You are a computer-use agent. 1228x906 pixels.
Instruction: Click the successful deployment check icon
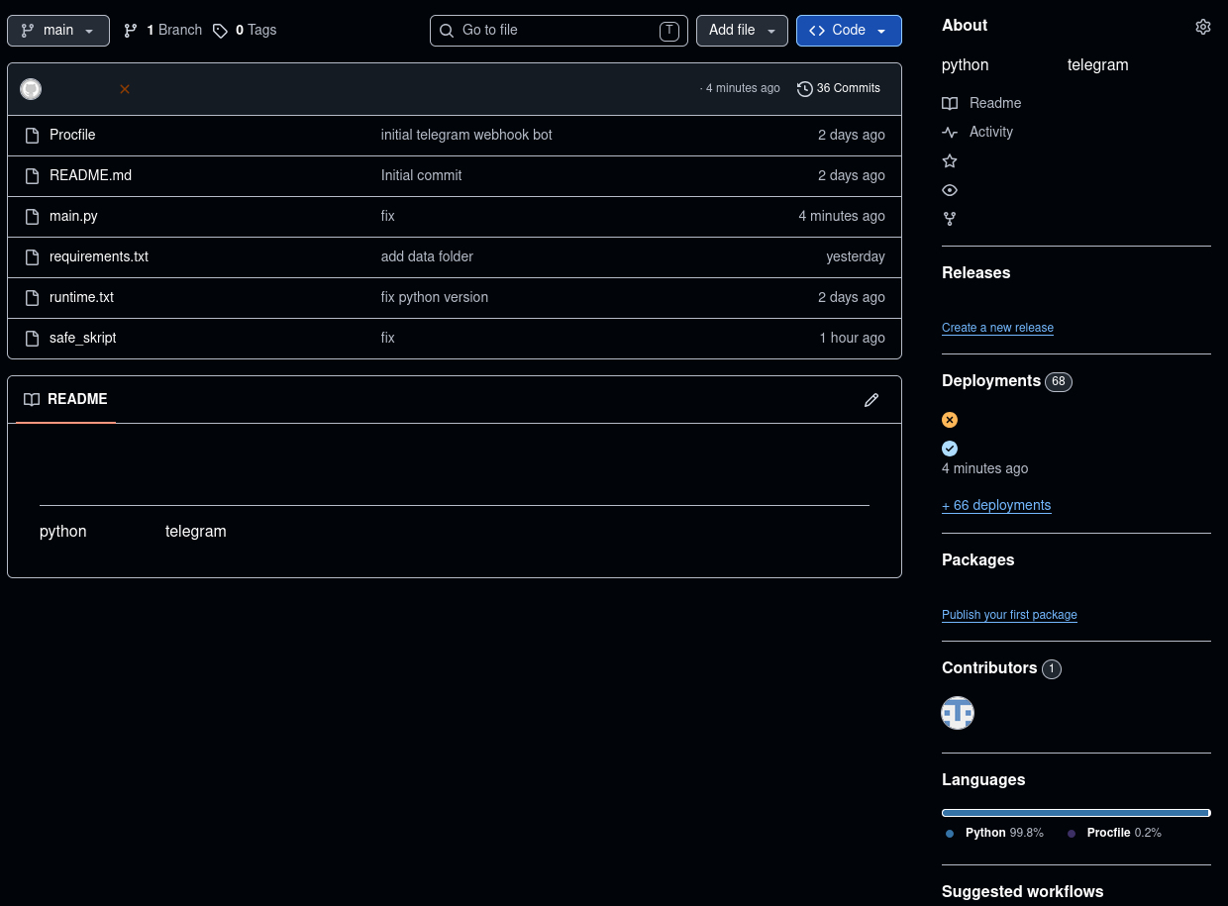950,449
